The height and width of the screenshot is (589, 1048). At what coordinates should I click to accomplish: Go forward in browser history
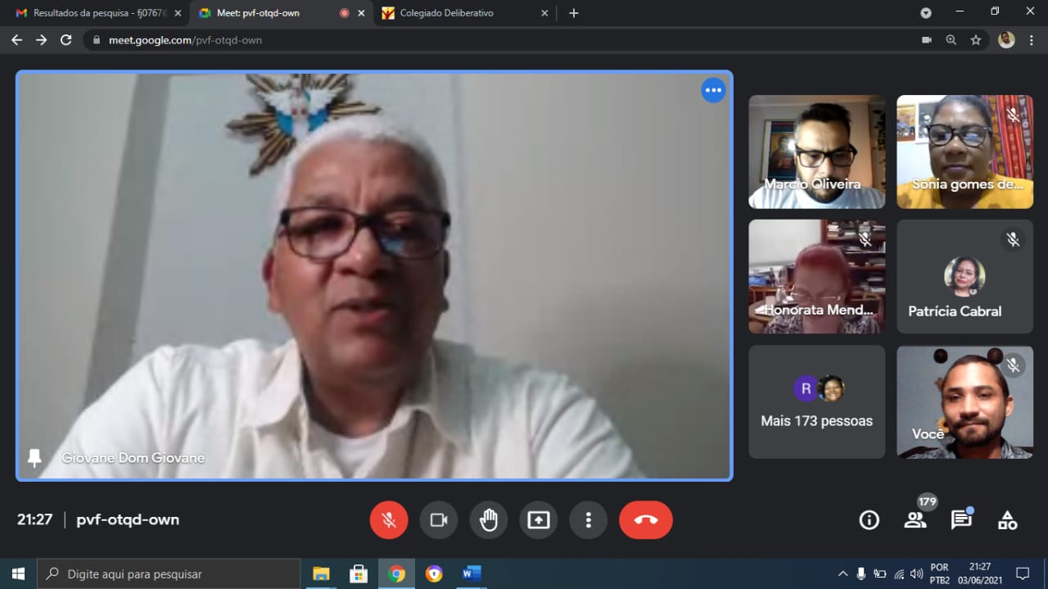[x=41, y=39]
